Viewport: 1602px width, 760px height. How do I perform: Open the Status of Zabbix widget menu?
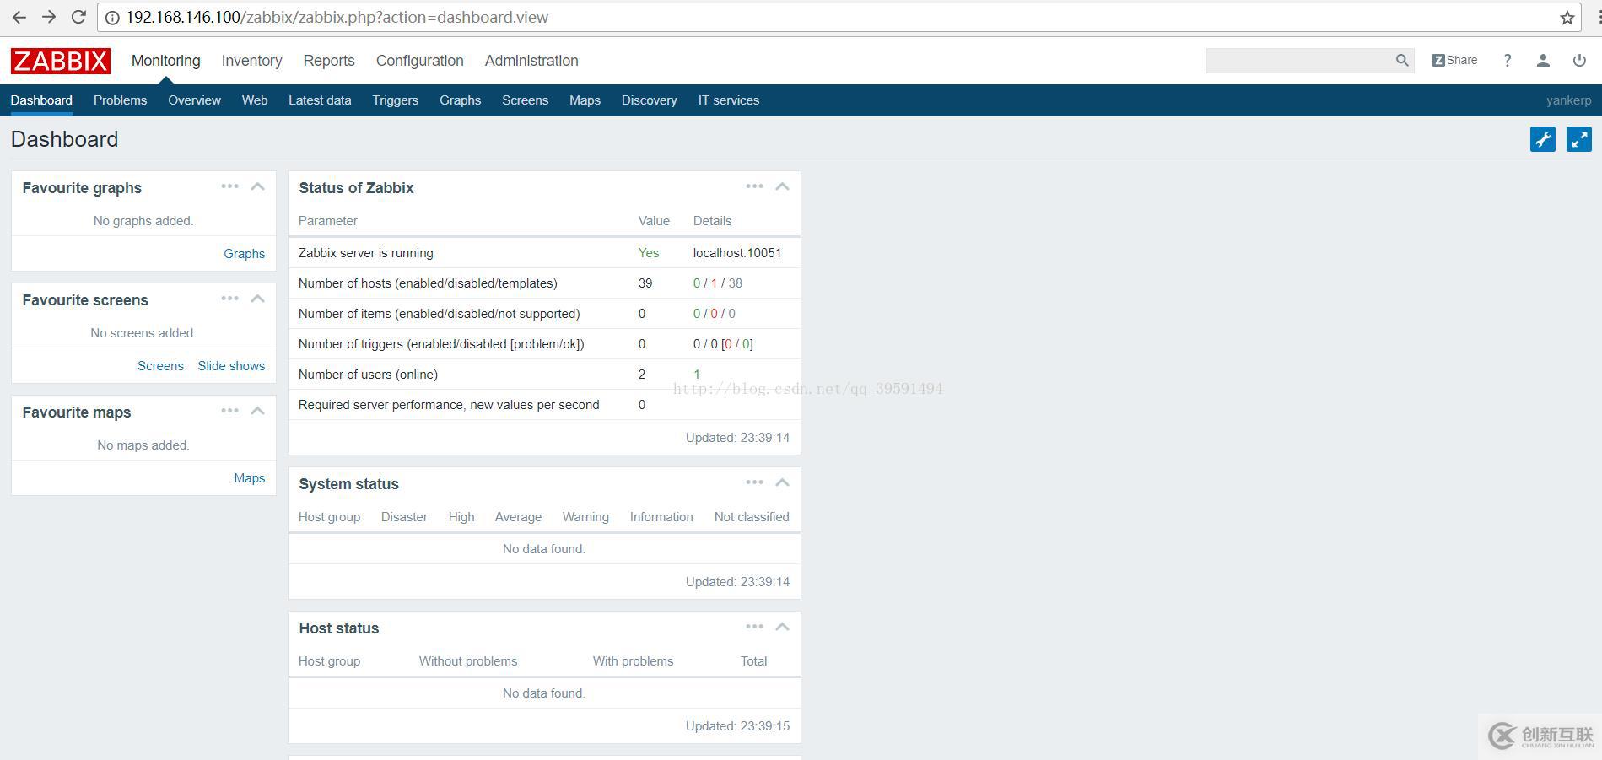point(753,186)
